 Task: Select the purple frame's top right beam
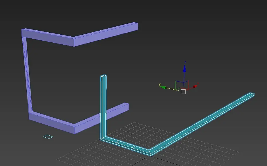click(x=106, y=34)
